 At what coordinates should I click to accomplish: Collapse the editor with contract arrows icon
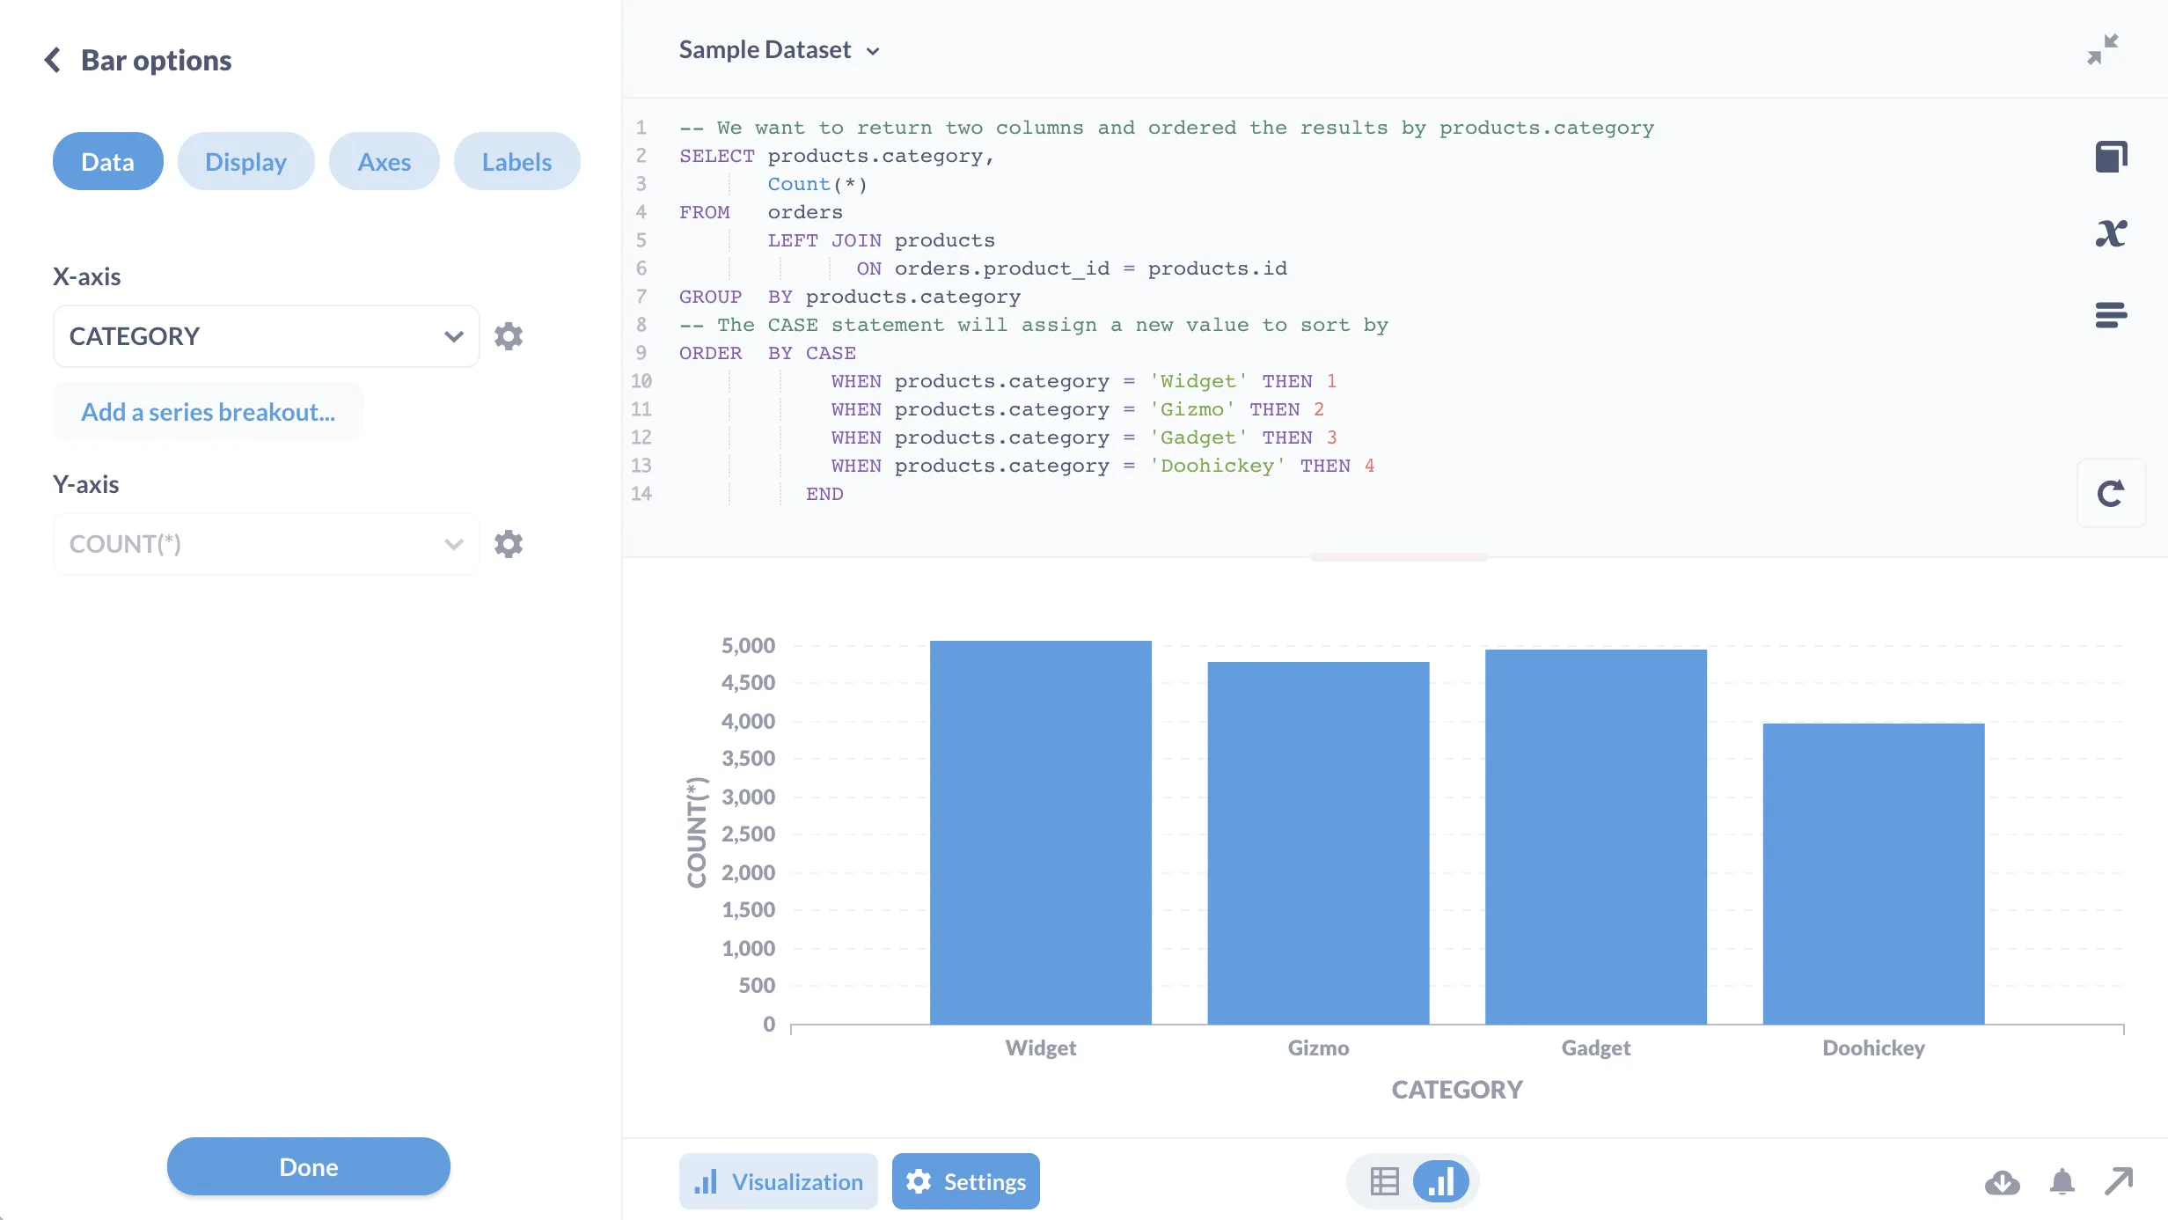point(2103,49)
